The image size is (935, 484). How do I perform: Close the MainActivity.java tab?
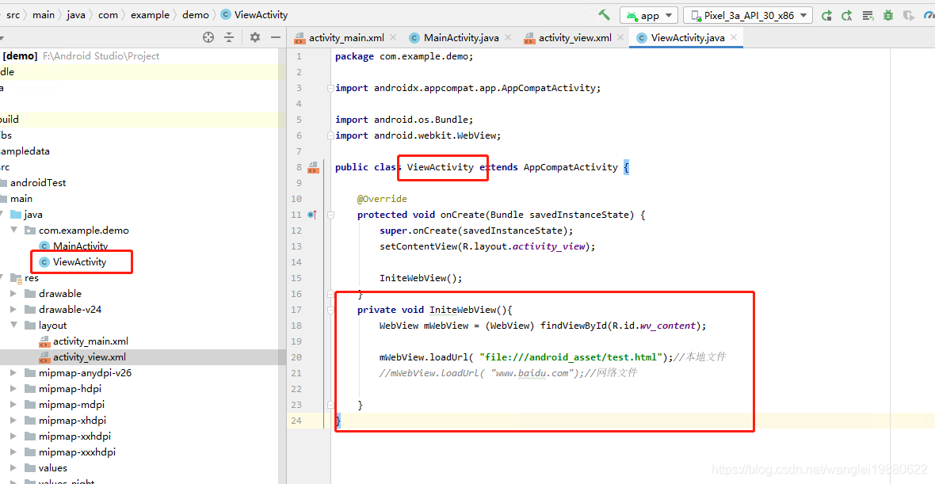[508, 37]
